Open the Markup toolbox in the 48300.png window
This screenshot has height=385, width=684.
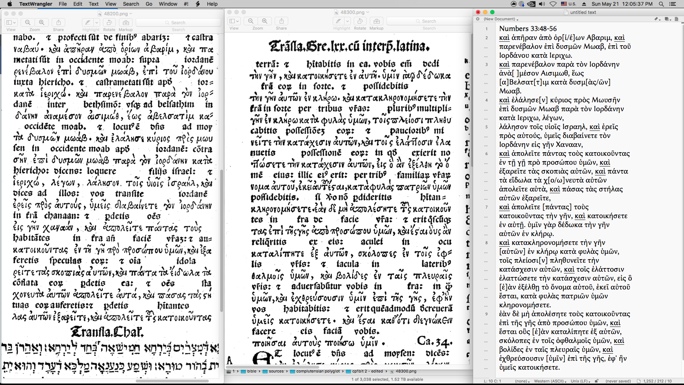pos(376,21)
